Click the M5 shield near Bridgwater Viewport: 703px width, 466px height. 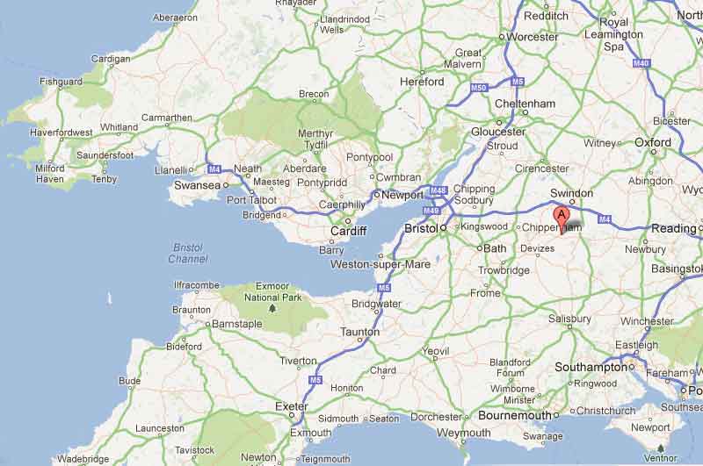[x=383, y=288]
